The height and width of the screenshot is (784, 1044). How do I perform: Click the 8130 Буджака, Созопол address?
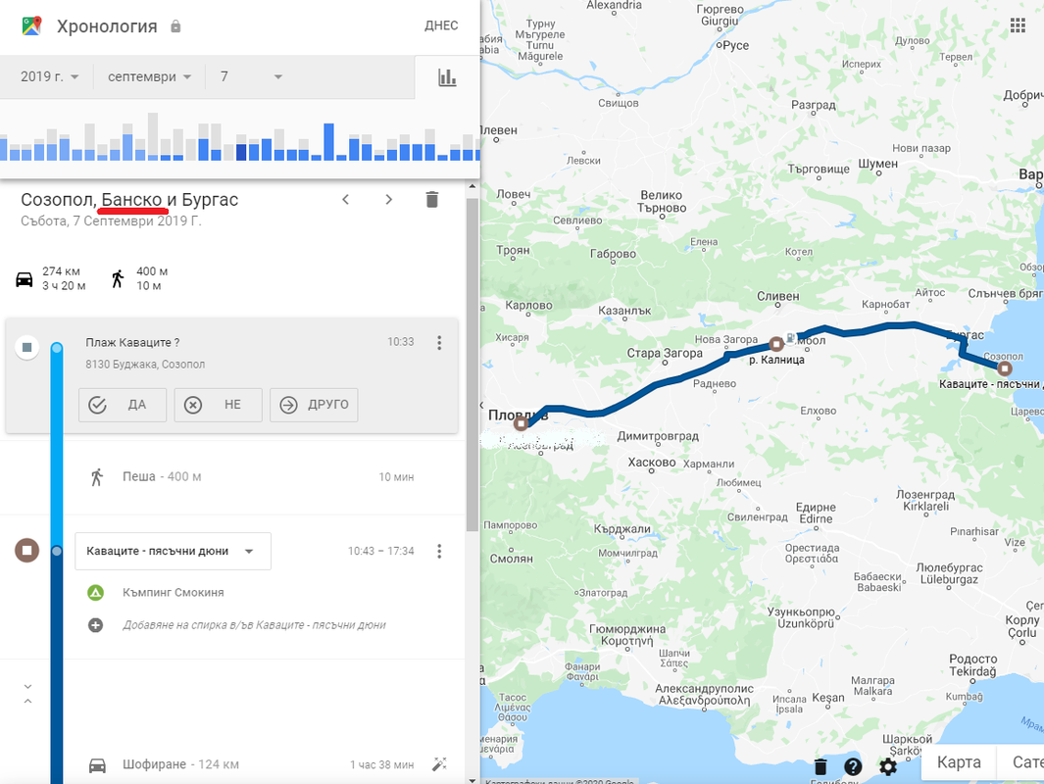(145, 365)
